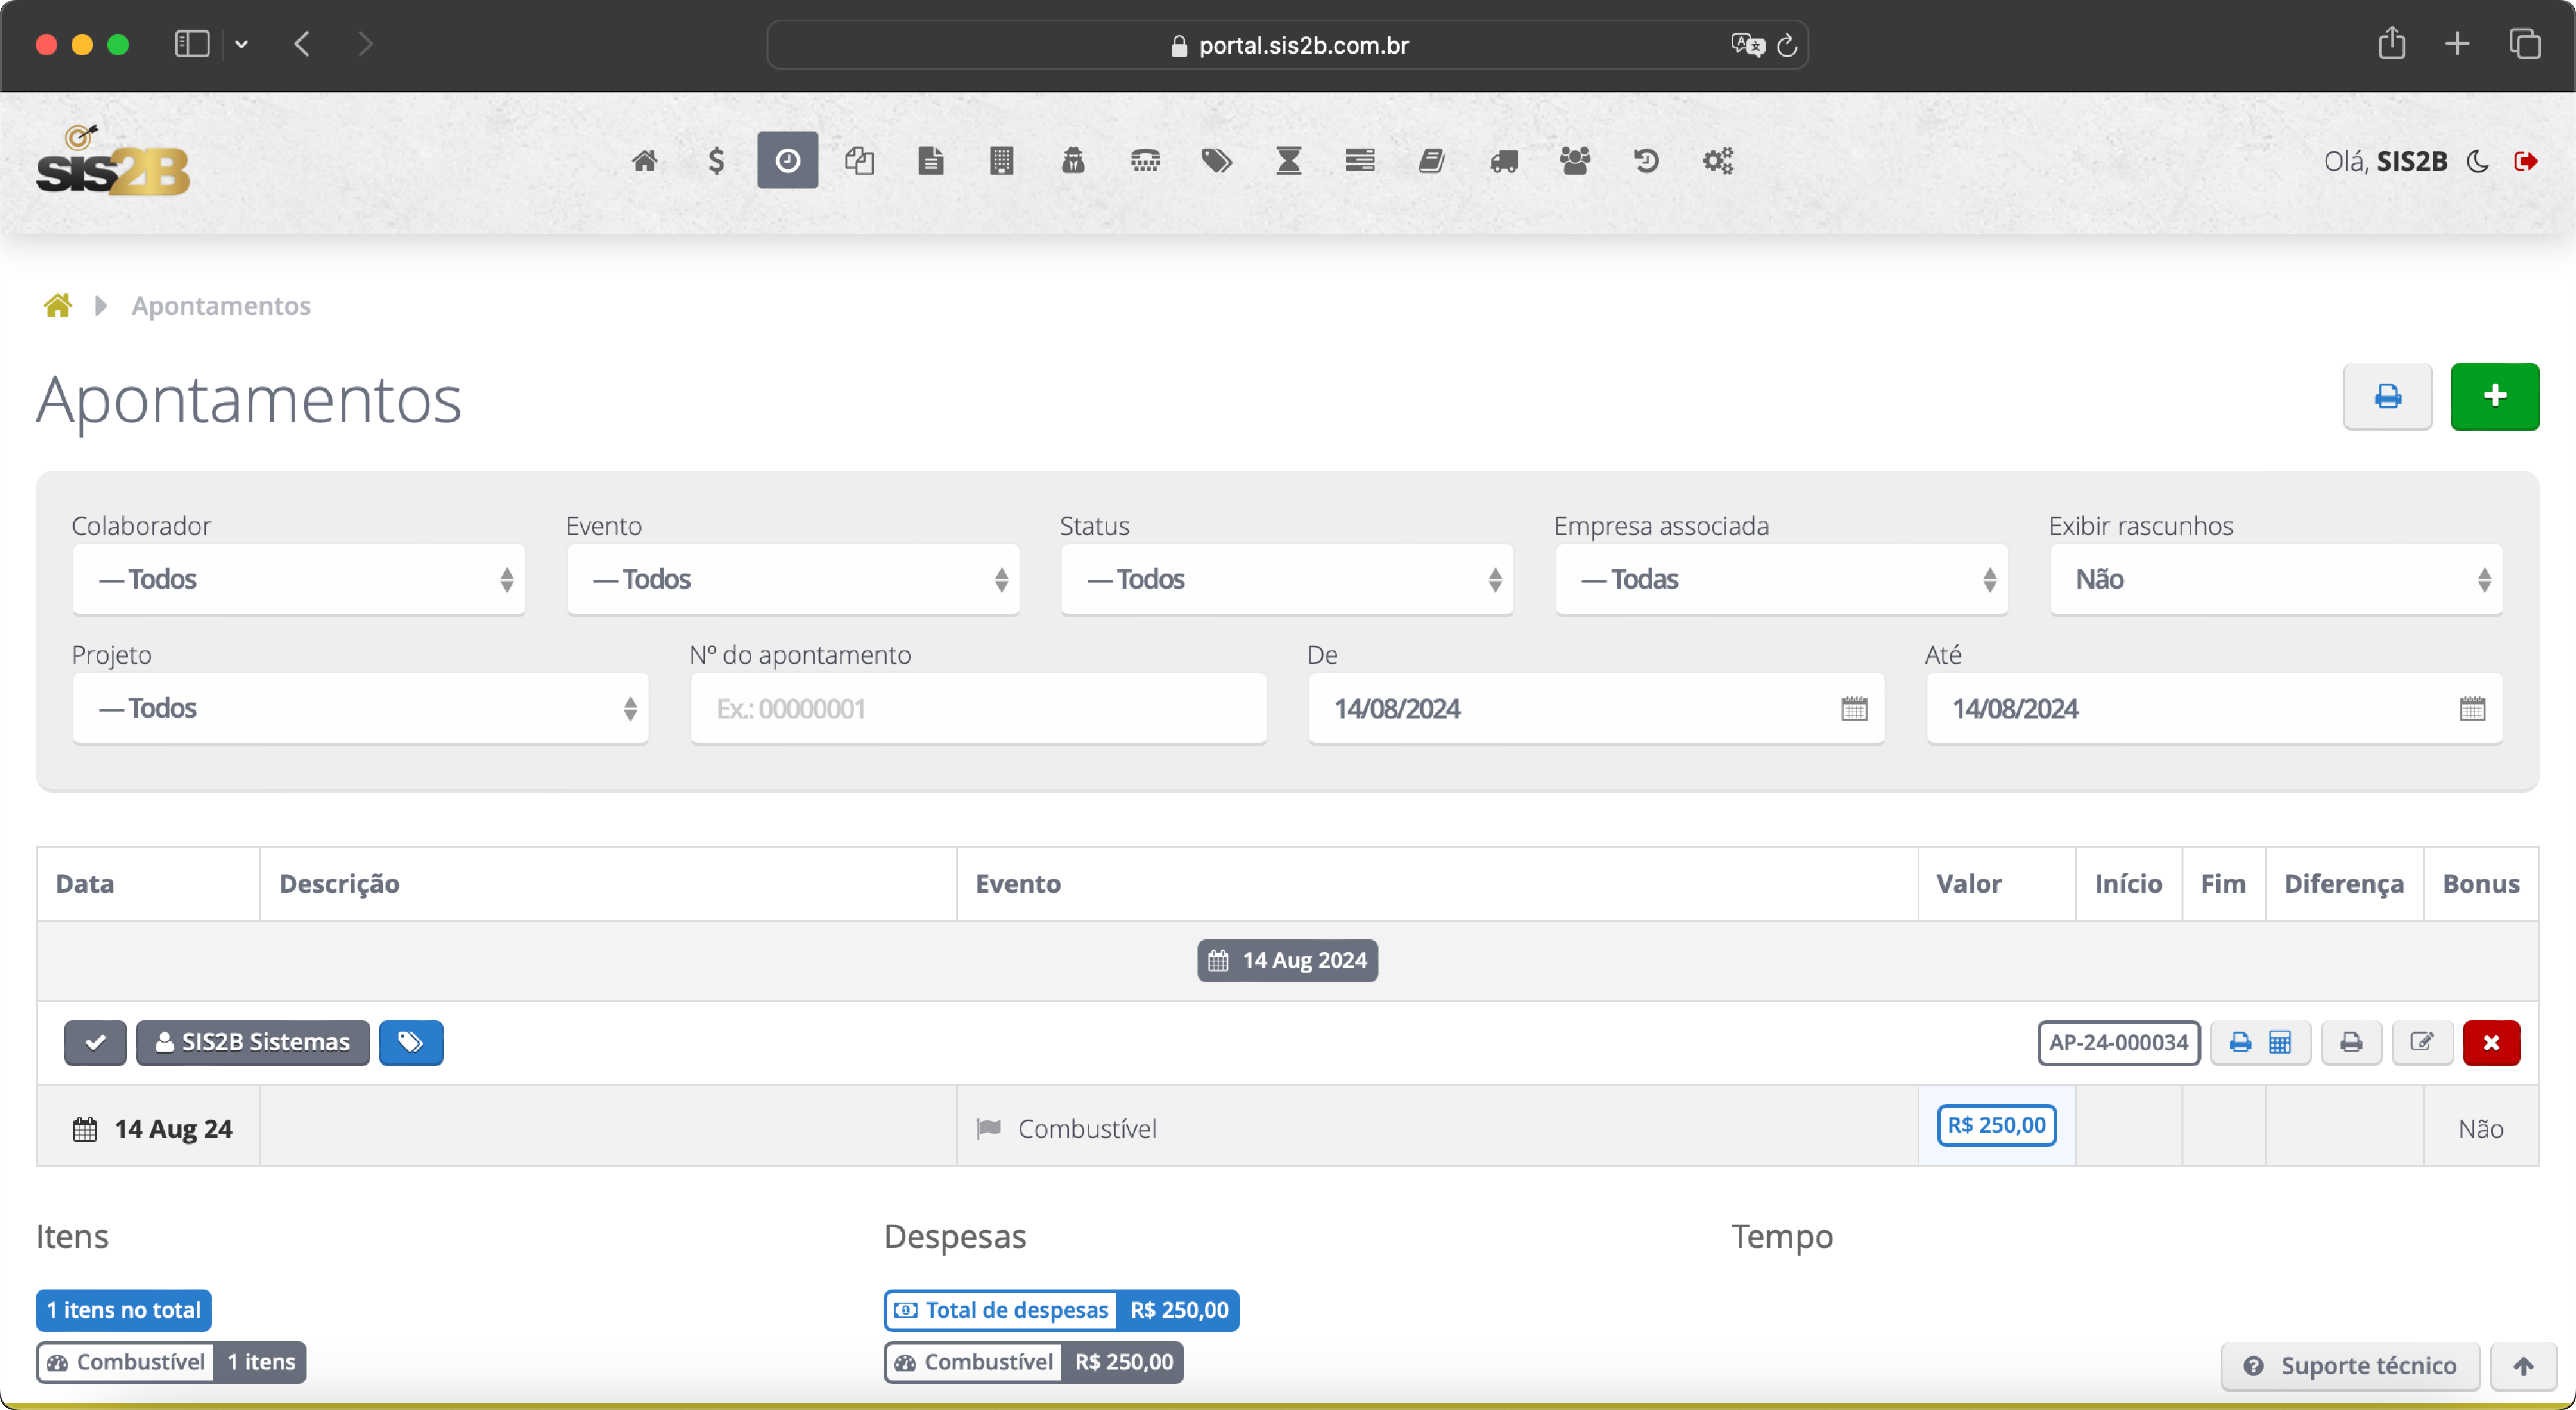Open the book nav icon
Viewport: 2576px width, 1410px height.
pos(1431,161)
